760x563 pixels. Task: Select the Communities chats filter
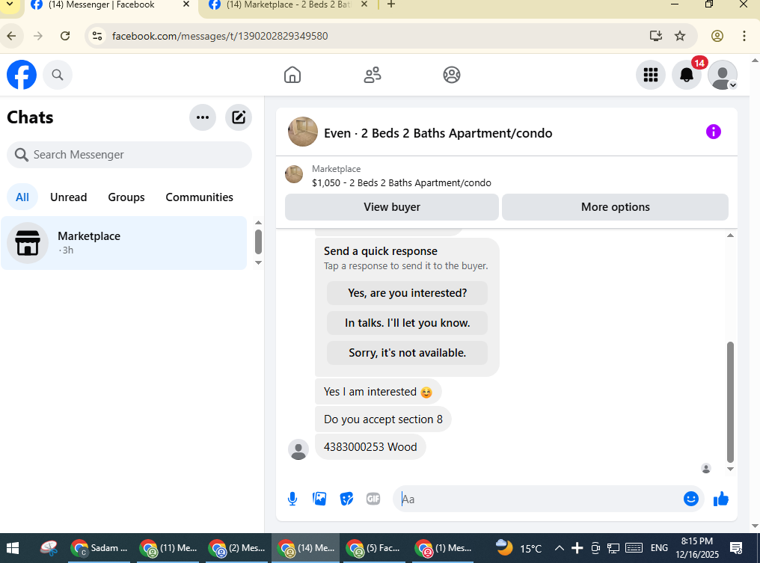199,197
